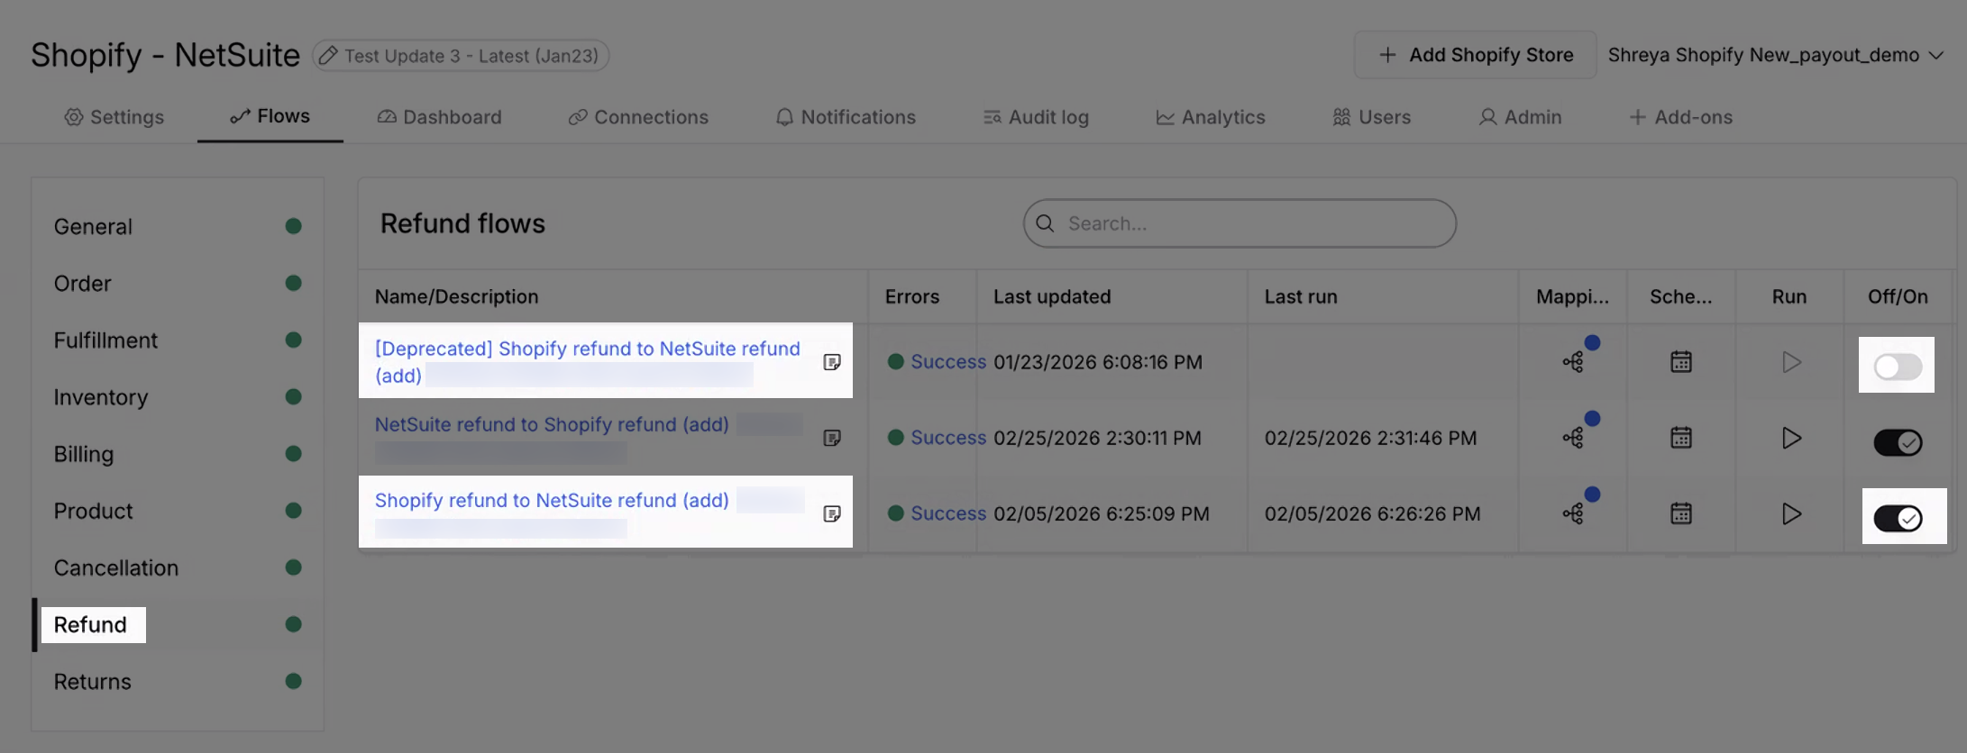This screenshot has height=753, width=1967.
Task: Enable the deprecated Shopify refund flow toggle
Action: (1898, 367)
